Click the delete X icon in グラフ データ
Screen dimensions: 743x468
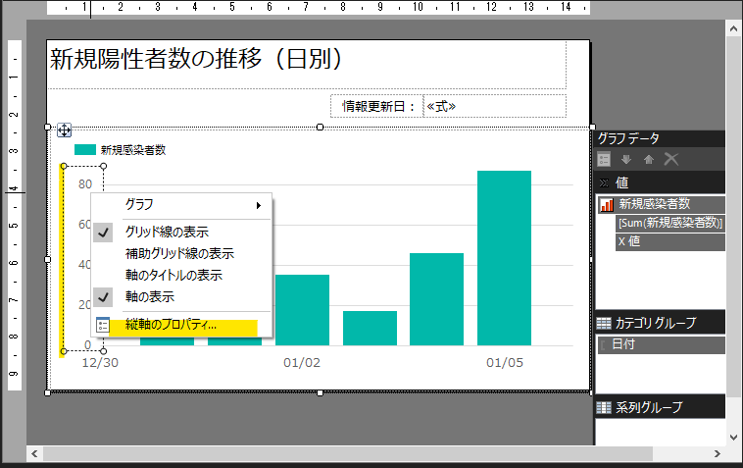671,159
